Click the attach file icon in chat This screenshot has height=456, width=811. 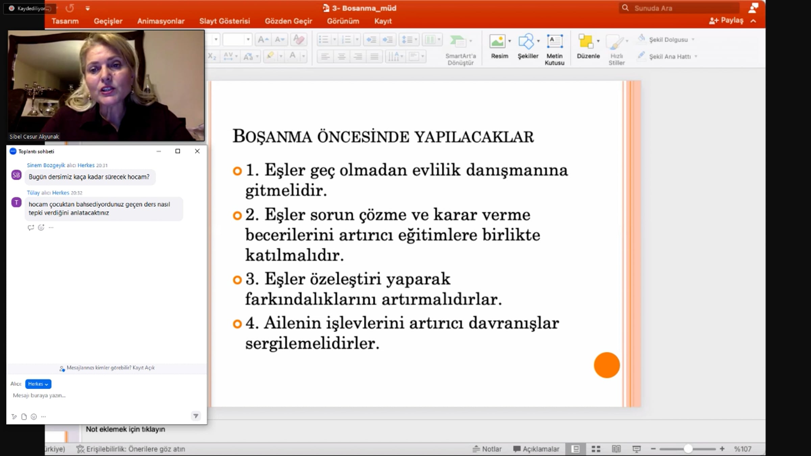(24, 416)
